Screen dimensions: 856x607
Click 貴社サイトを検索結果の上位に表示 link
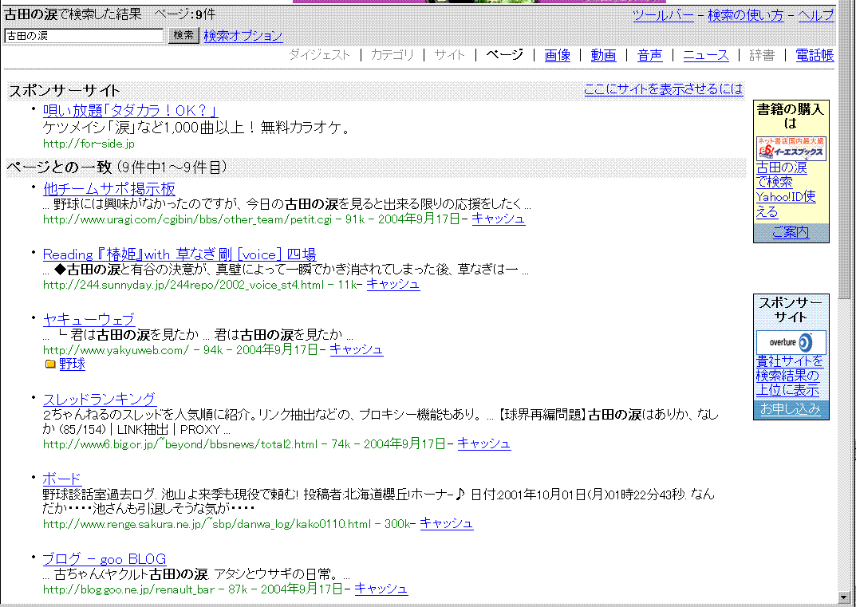(790, 376)
